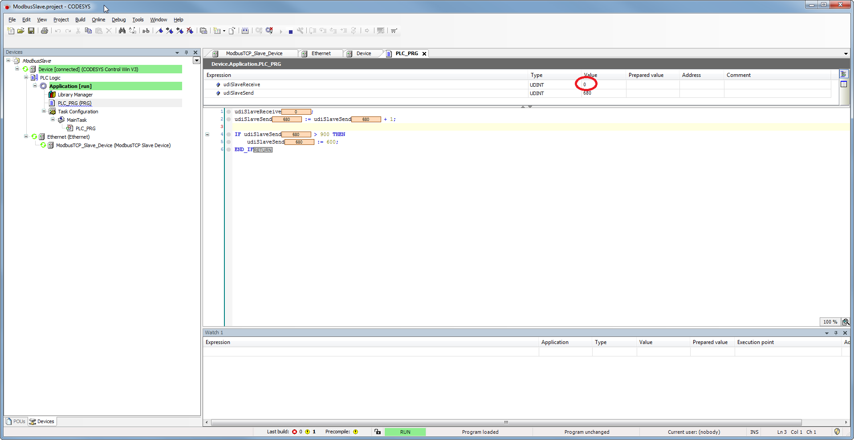Click the Copy toolbar icon
The width and height of the screenshot is (854, 440).
click(x=88, y=31)
